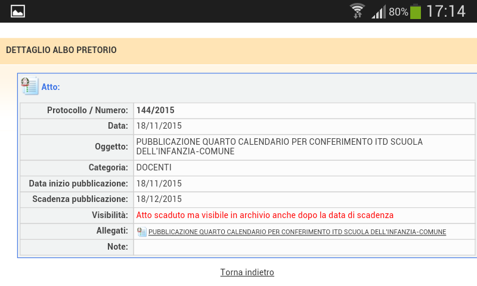Click the Visibilità: label
The height and width of the screenshot is (286, 477).
[110, 215]
